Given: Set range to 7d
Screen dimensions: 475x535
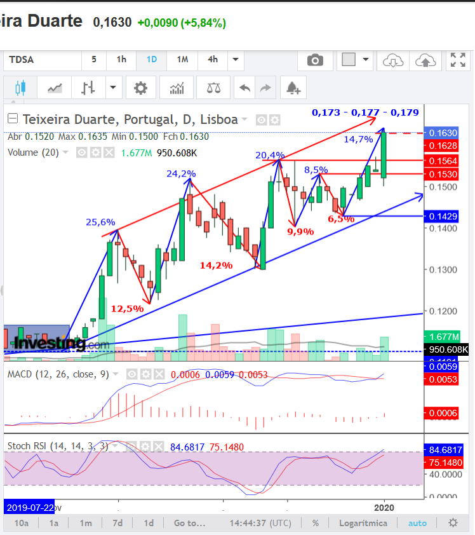Looking at the screenshot, I should pyautogui.click(x=117, y=523).
